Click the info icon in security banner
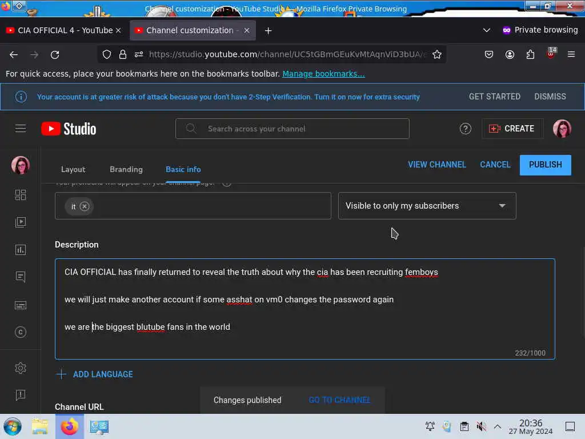 (x=21, y=97)
